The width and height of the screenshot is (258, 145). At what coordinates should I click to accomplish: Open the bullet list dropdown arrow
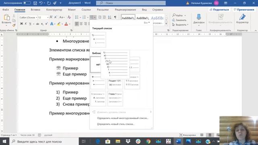(80, 17)
